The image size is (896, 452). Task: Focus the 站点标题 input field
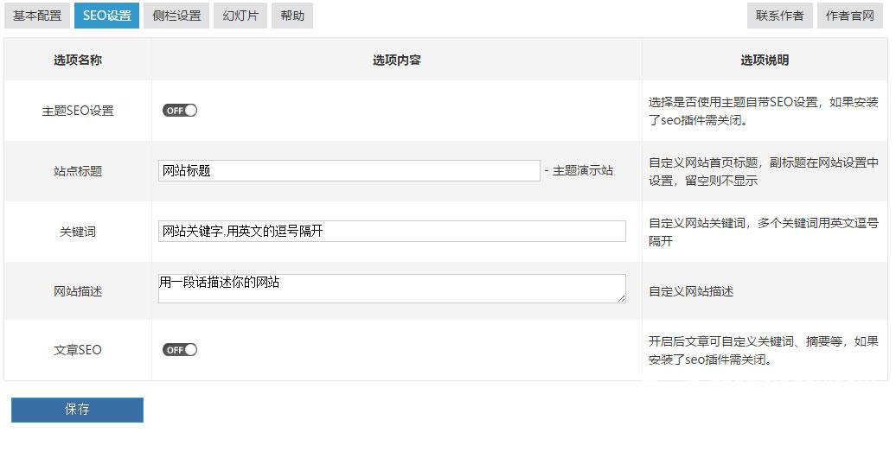pyautogui.click(x=349, y=171)
